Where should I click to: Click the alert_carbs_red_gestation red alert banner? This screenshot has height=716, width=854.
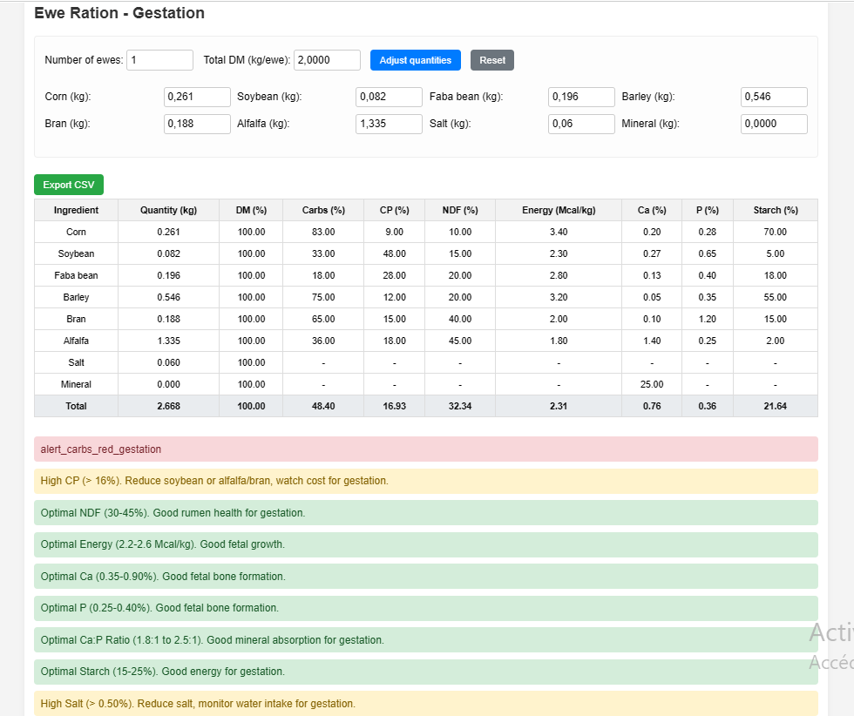click(x=425, y=449)
